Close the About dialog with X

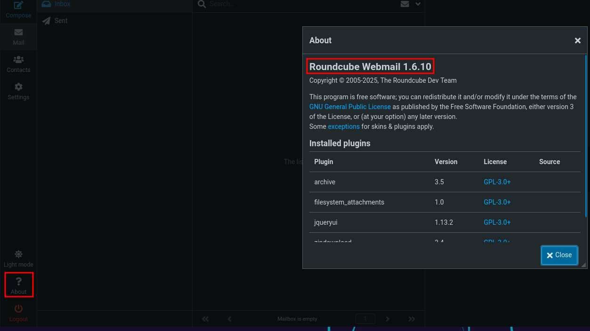[x=578, y=40]
